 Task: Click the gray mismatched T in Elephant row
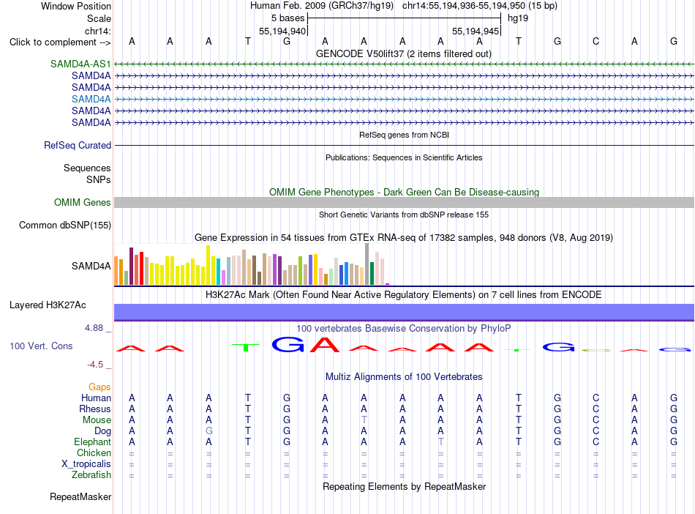click(x=440, y=442)
